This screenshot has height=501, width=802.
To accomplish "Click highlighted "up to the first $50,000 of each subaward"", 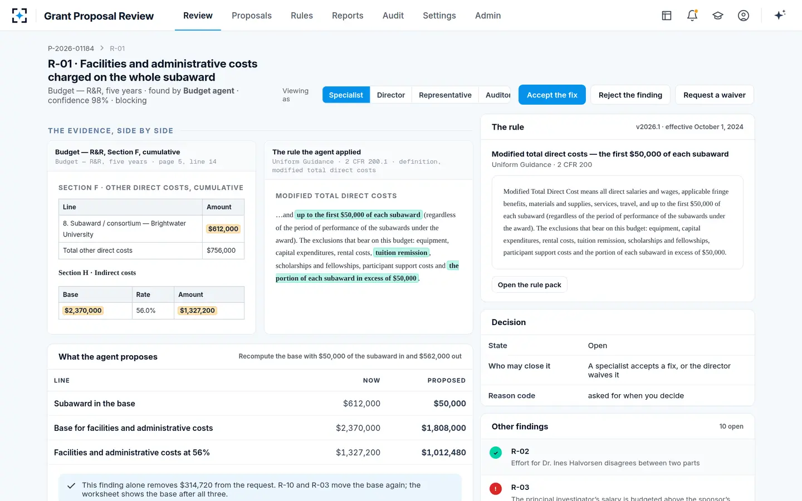I will (359, 215).
